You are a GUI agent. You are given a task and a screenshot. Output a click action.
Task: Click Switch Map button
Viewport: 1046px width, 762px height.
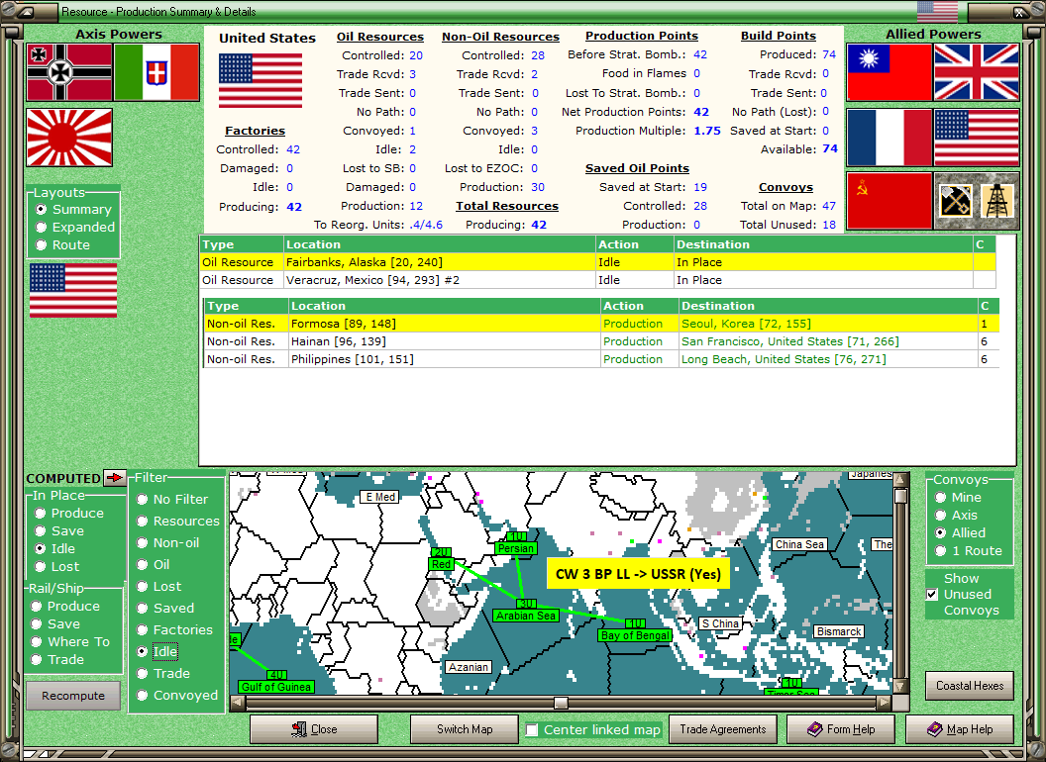(x=465, y=729)
